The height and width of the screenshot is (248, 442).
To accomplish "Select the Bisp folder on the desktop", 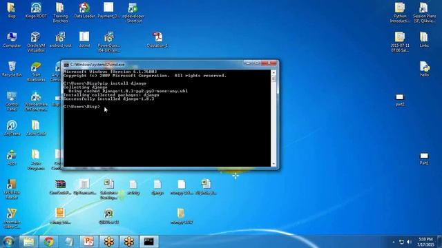I will [12, 10].
